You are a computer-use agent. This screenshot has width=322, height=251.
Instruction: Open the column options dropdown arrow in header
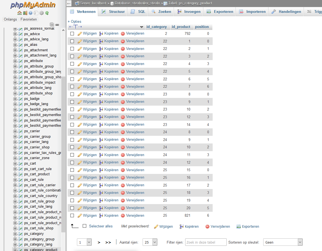[x=141, y=27]
